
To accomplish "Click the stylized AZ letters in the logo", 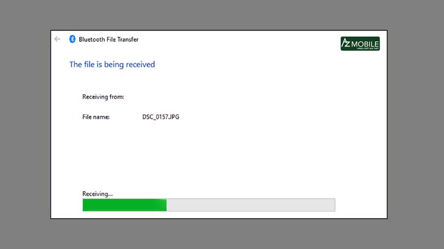I will tap(346, 43).
